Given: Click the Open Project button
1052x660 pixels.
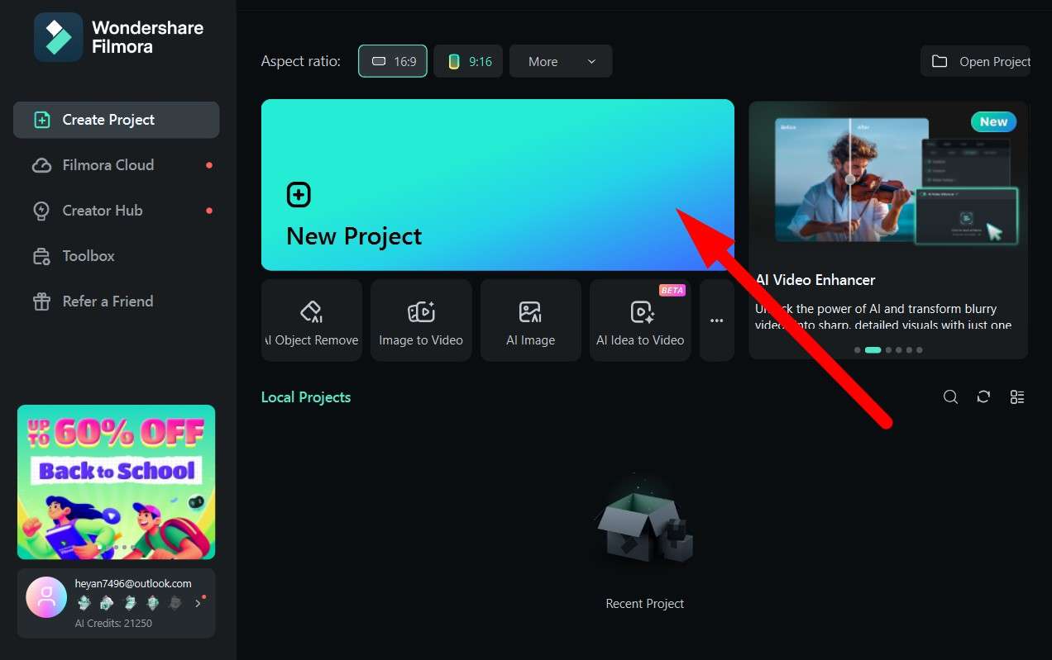Looking at the screenshot, I should (x=975, y=61).
